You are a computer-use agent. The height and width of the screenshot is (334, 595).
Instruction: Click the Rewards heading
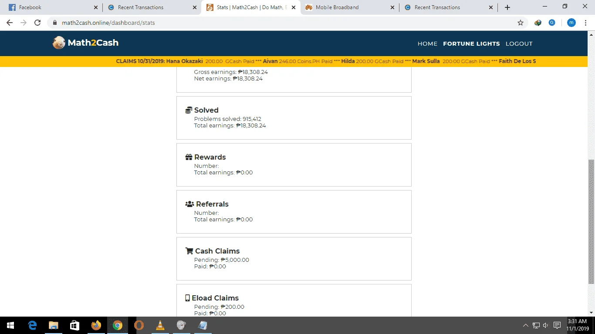[210, 157]
